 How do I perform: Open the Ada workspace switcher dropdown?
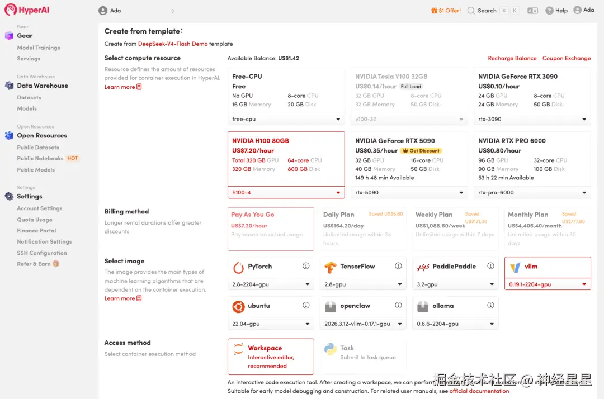(136, 11)
